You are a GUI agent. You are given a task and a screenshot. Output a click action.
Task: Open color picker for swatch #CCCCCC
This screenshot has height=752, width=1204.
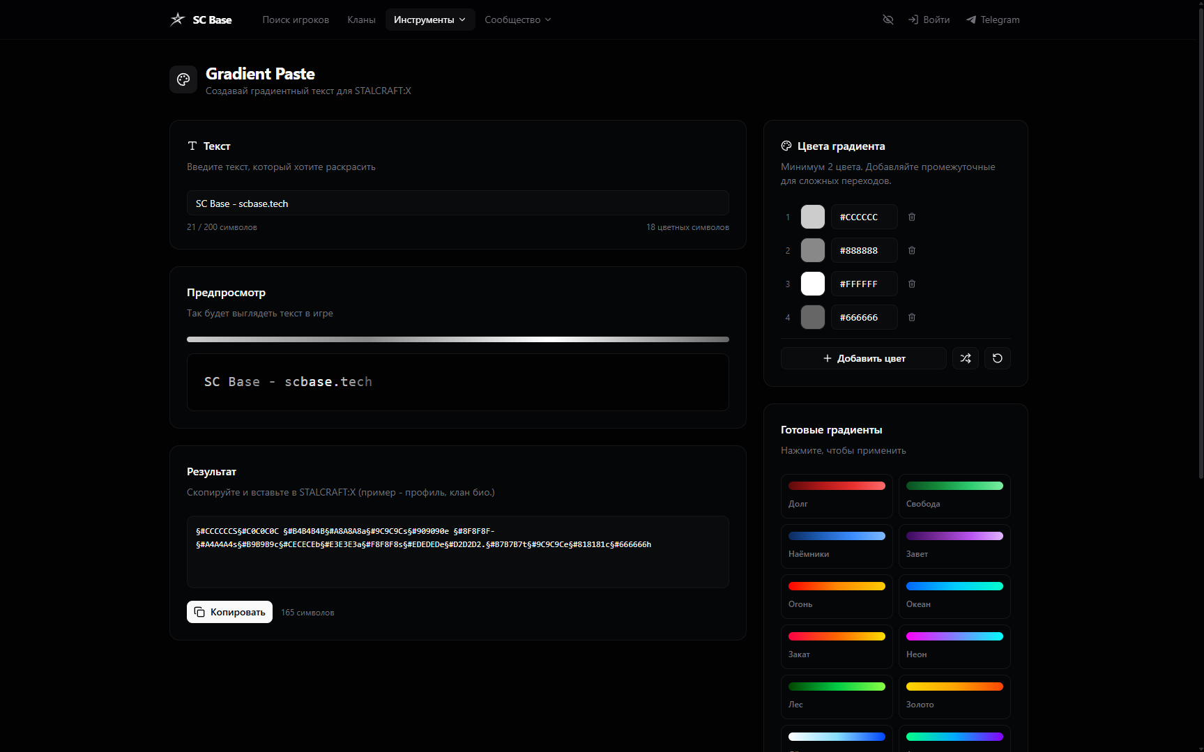pos(813,217)
